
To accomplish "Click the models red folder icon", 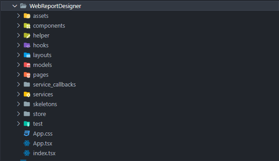I will [27, 65].
